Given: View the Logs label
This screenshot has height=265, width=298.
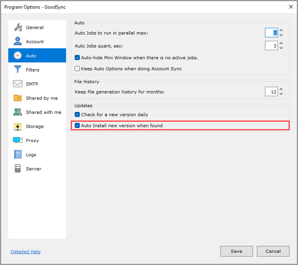Looking at the screenshot, I should coord(31,155).
